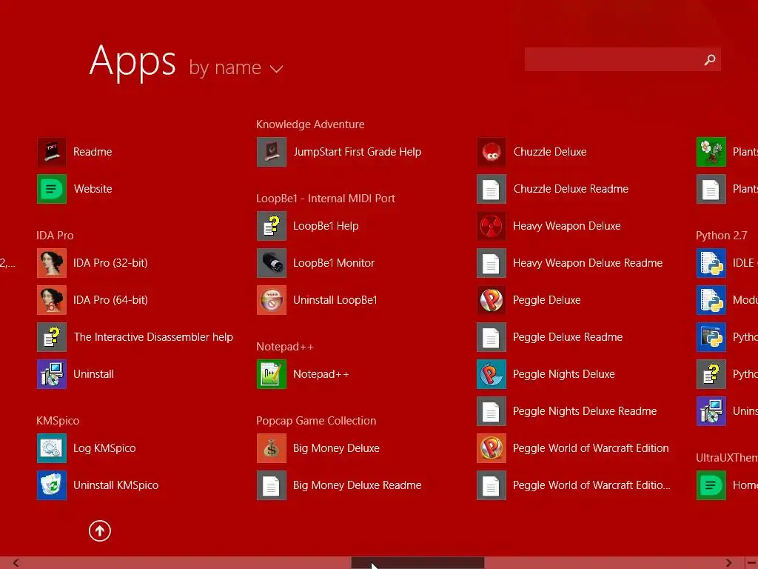758x569 pixels.
Task: Click the 'Peggle Nights Deluxe Readme' label
Action: pyautogui.click(x=585, y=411)
